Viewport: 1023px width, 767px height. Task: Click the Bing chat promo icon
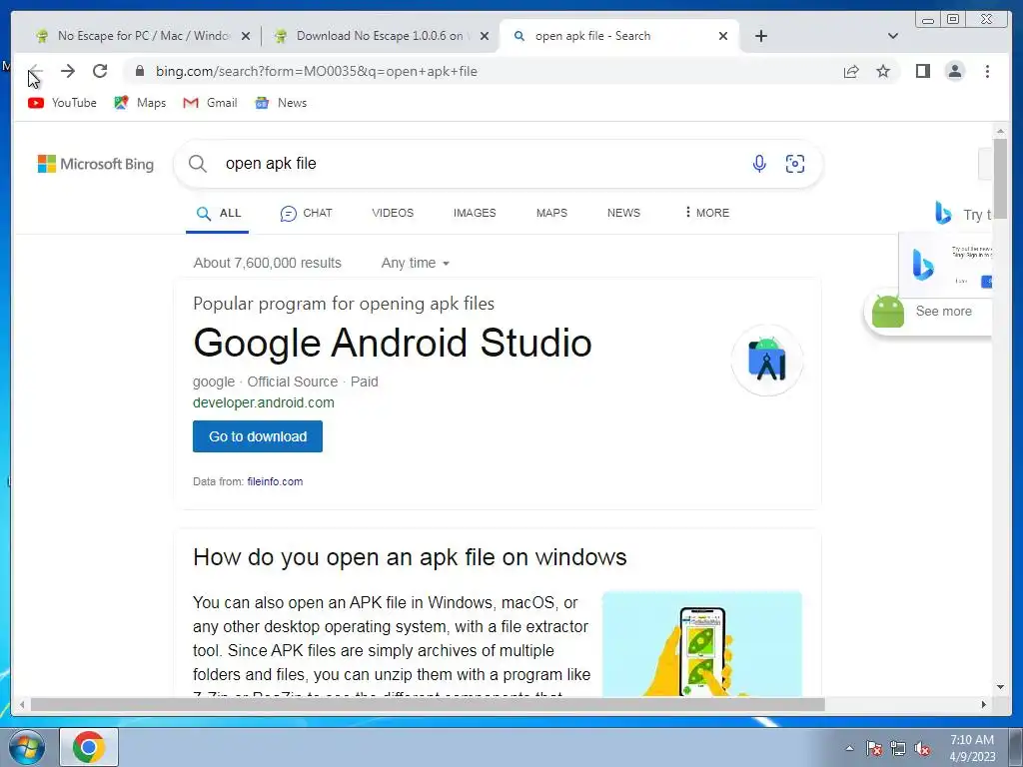point(922,264)
